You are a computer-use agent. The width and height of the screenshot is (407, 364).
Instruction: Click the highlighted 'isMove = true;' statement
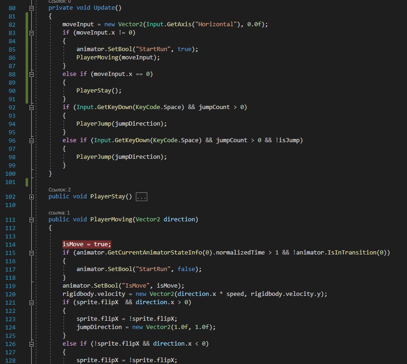(87, 244)
